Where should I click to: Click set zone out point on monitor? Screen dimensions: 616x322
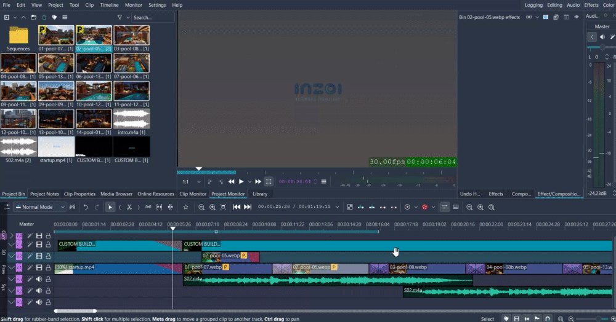(221, 181)
